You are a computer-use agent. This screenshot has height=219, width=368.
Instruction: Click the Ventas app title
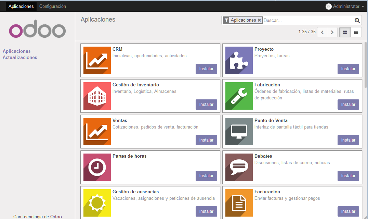(120, 120)
